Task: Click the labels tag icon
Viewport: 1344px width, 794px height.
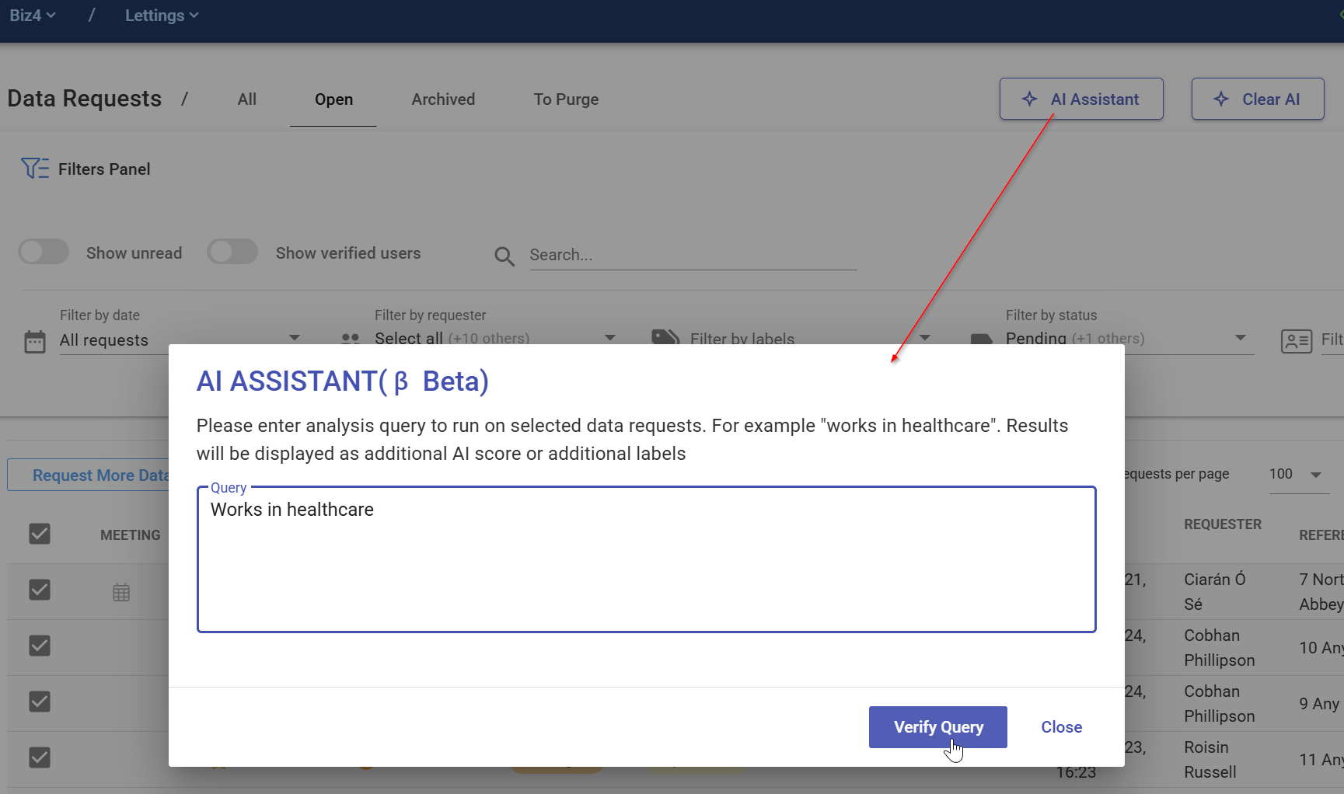Action: coord(665,337)
